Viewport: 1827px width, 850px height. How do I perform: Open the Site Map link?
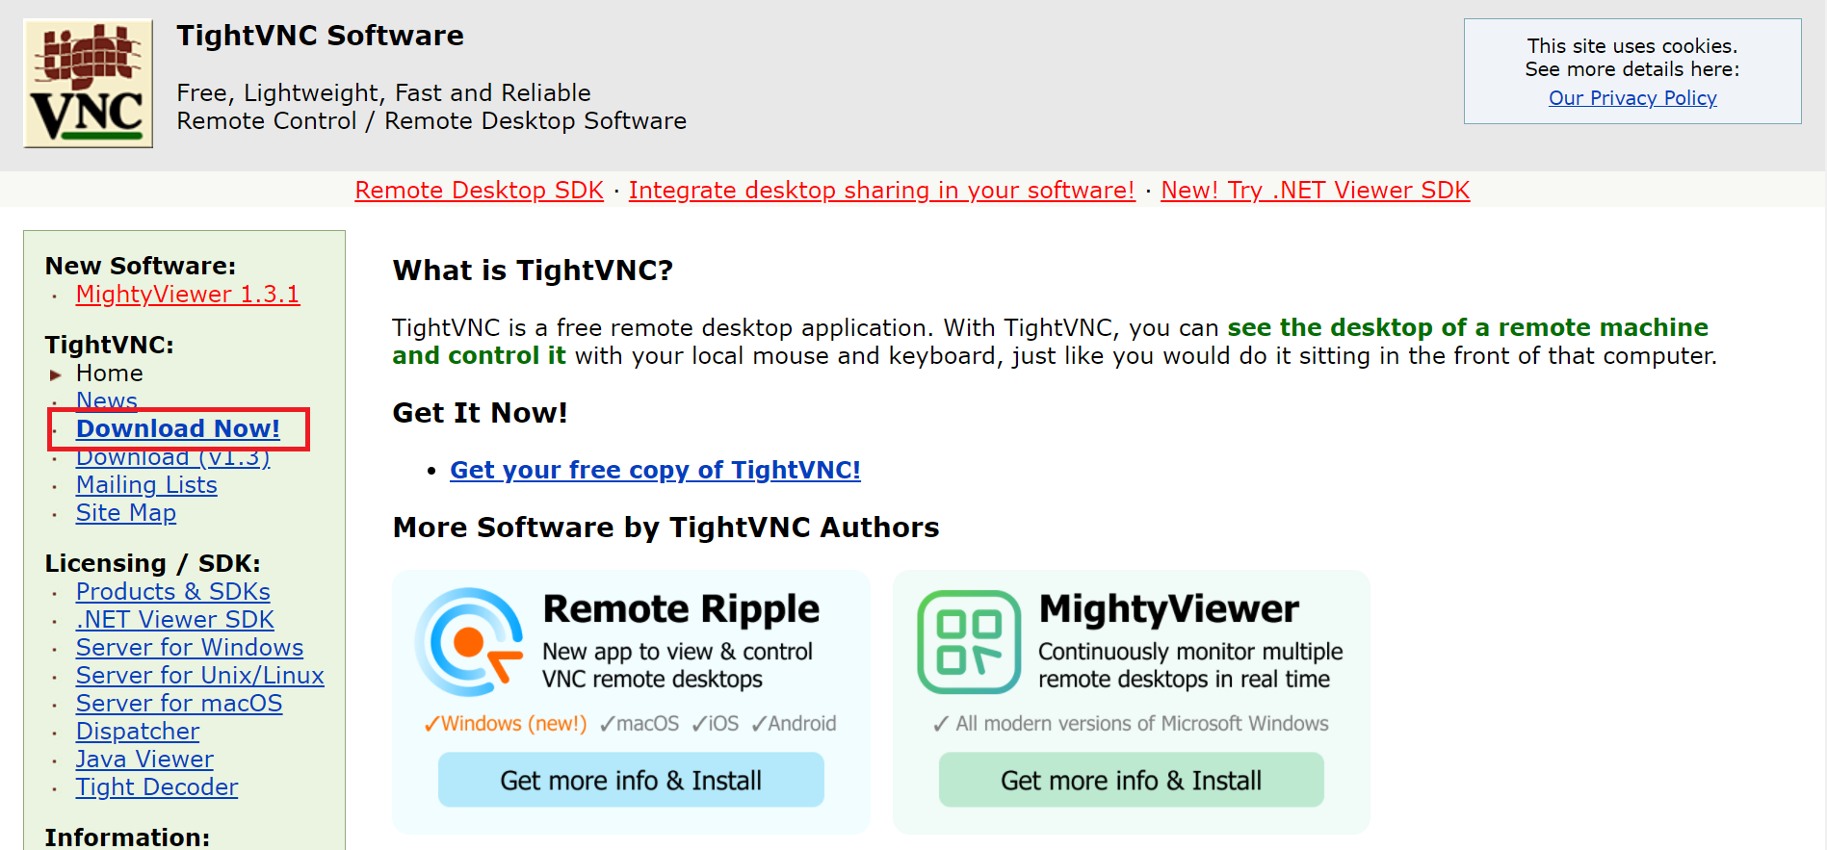click(125, 513)
